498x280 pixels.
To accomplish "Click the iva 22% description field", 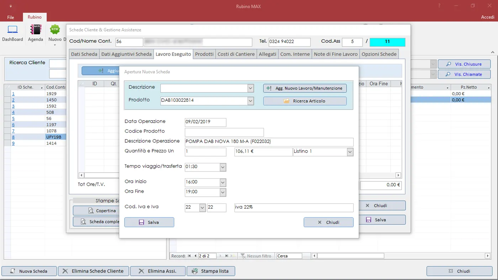I will [x=294, y=208].
